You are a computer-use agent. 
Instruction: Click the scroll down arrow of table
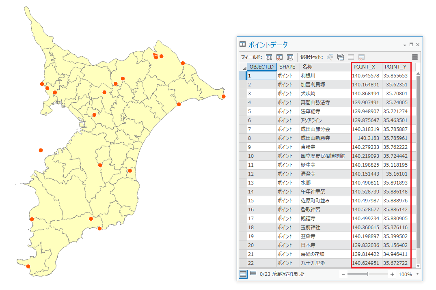[418, 264]
